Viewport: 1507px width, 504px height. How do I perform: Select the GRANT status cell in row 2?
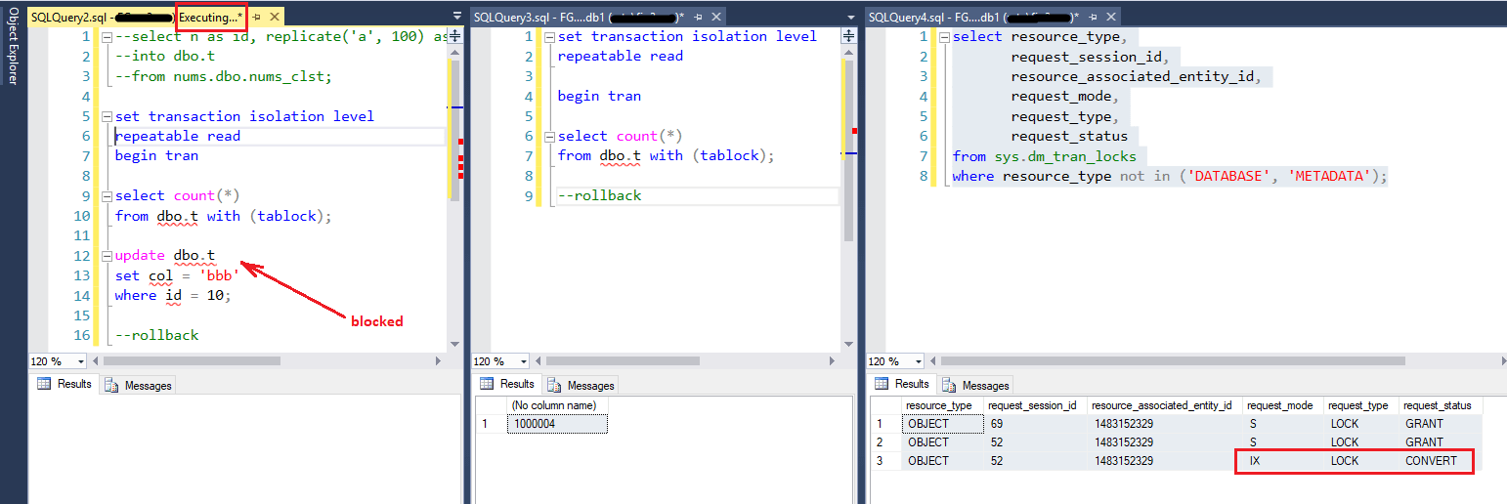click(x=1441, y=442)
